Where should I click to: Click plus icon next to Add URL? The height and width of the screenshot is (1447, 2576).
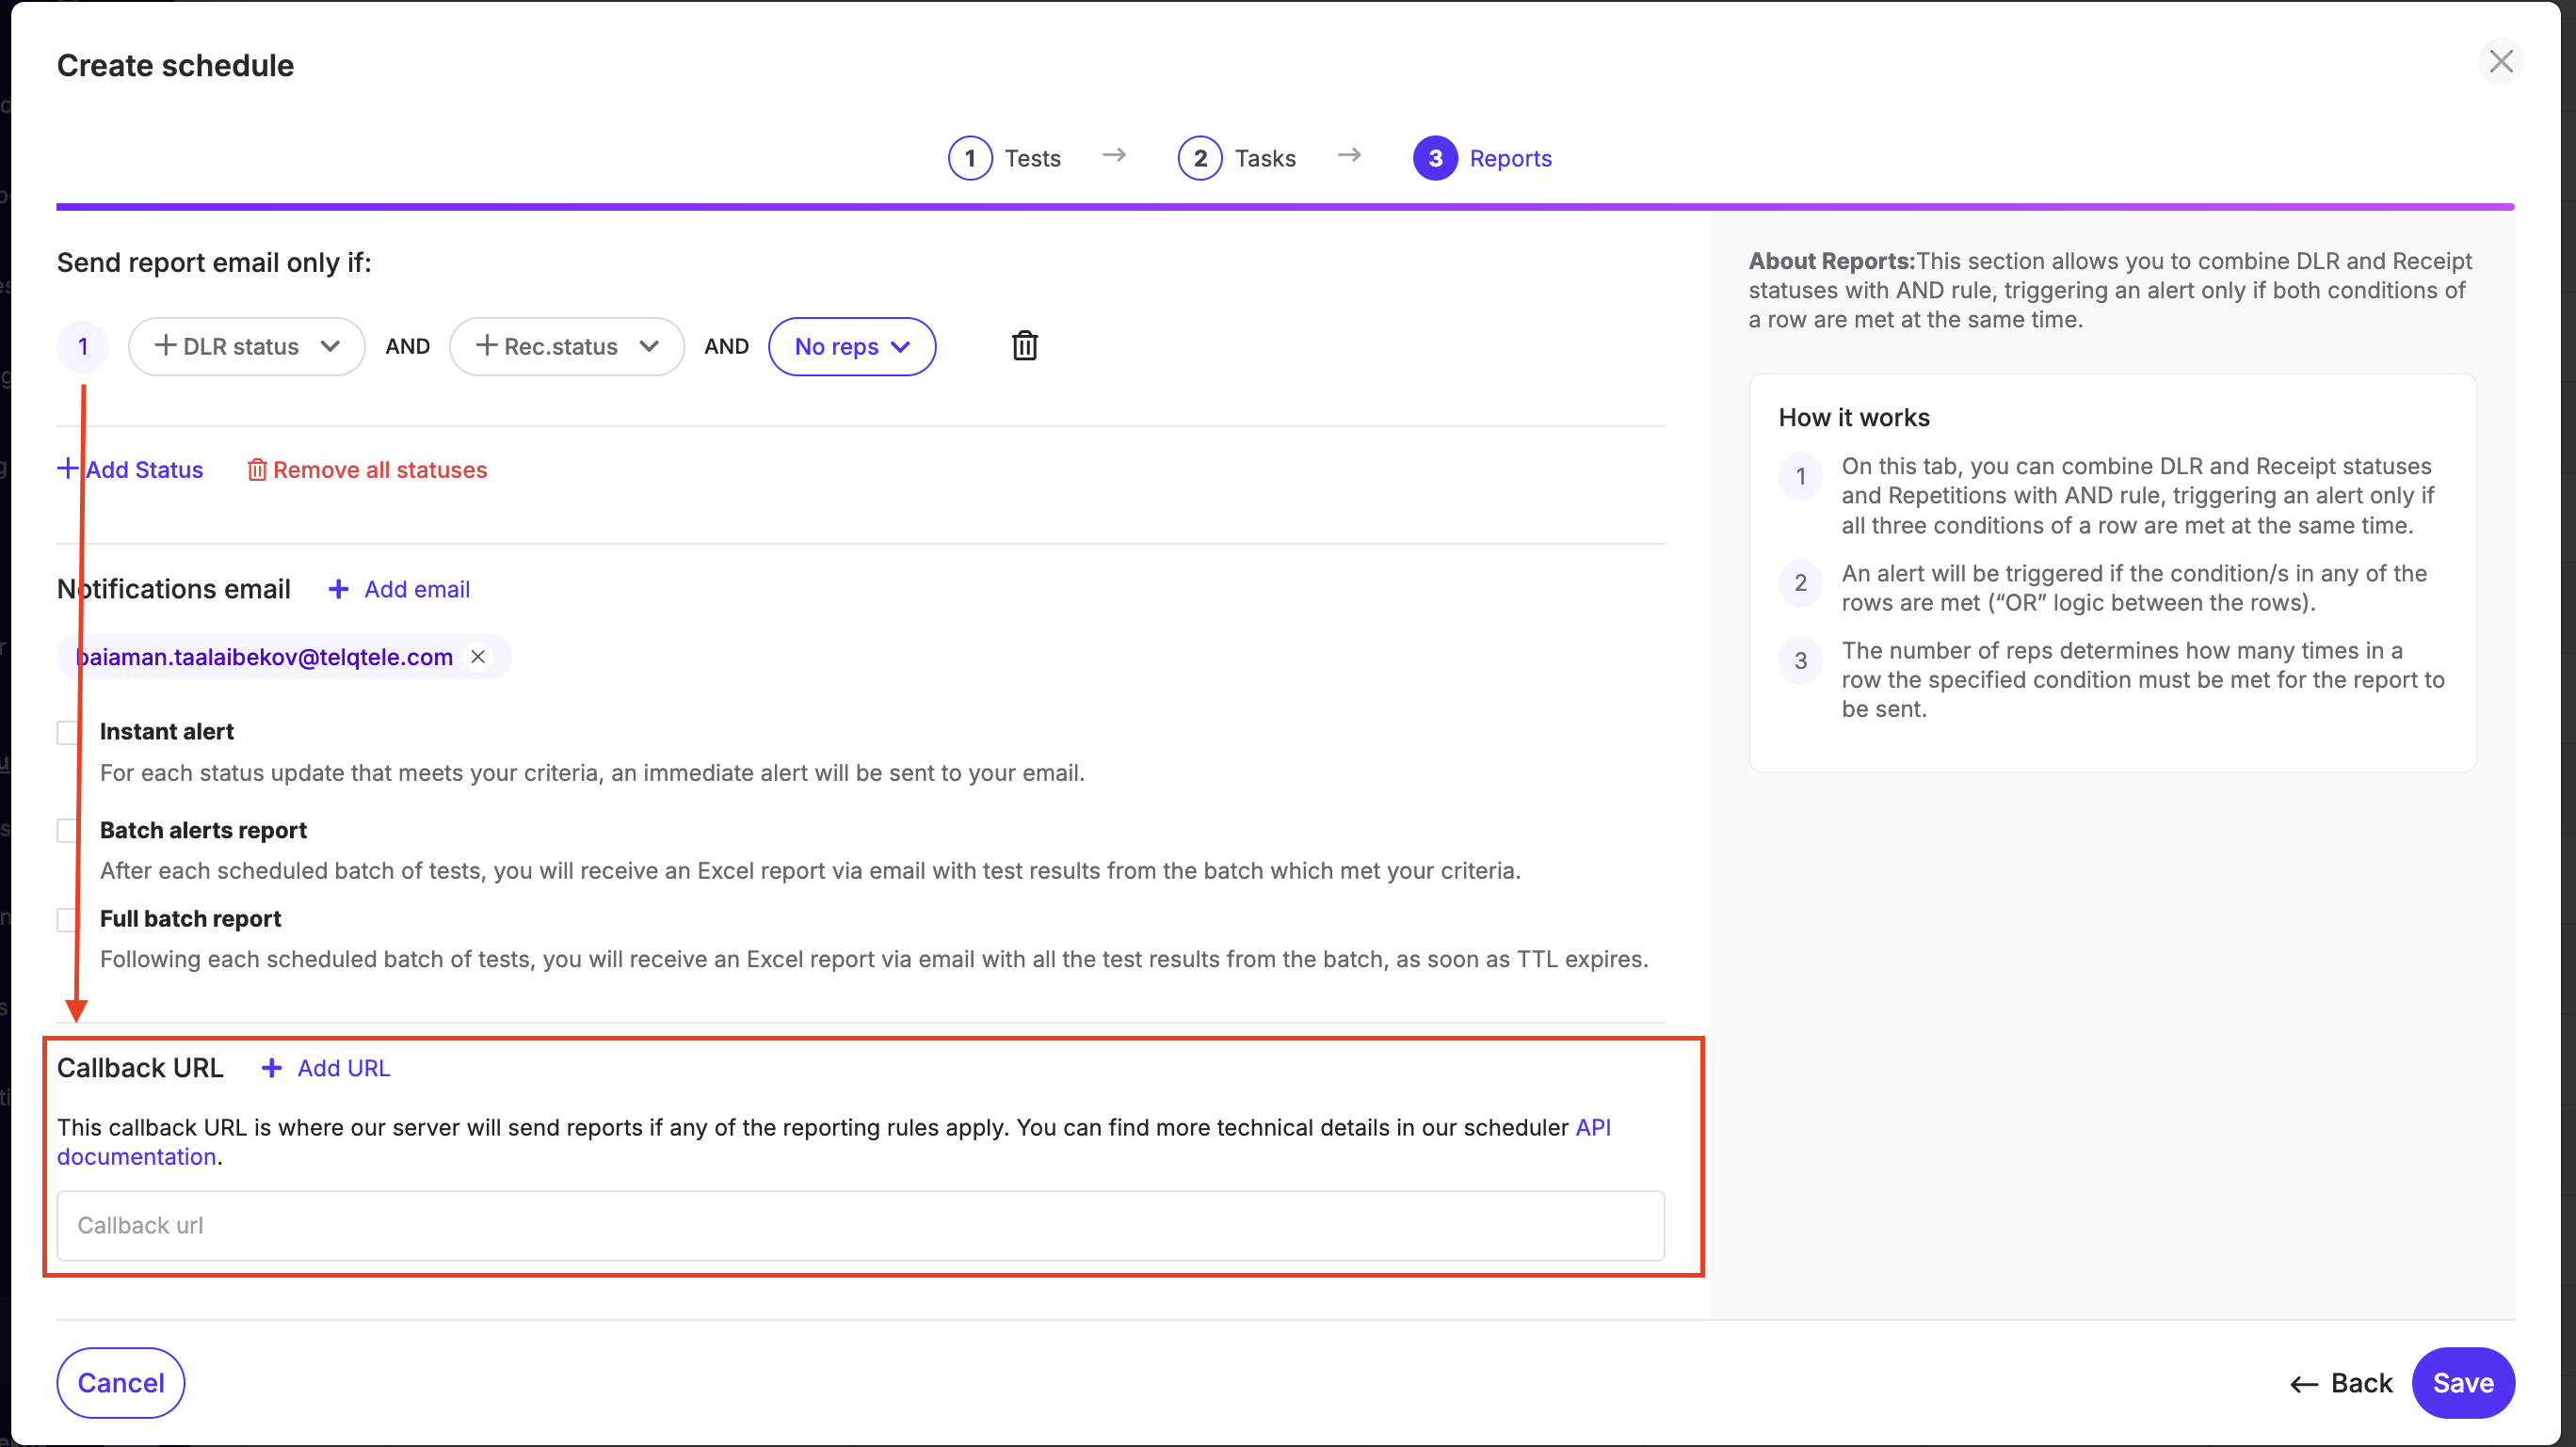coord(271,1068)
